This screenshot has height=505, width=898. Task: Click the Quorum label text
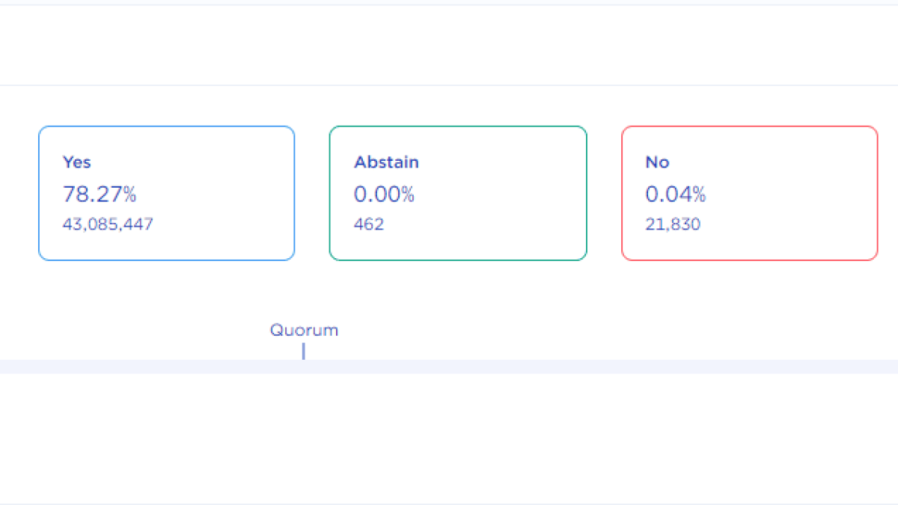point(304,330)
